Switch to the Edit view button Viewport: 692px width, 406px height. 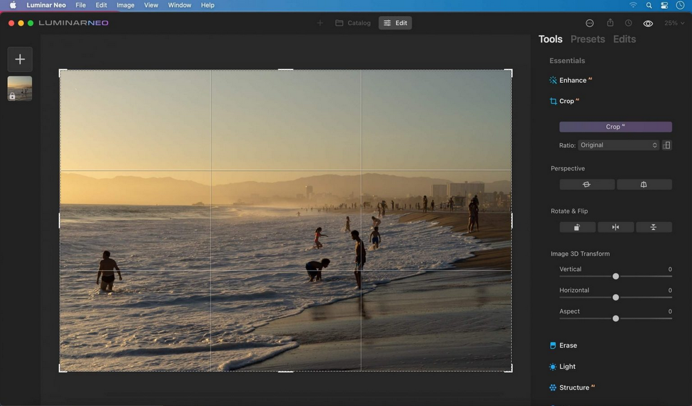(x=395, y=23)
